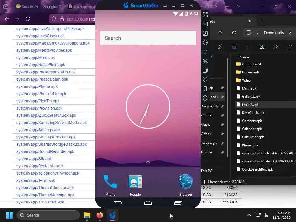Open the SmartGaGa hamburger menu
Screen dimensions: 296x222
tap(165, 5)
